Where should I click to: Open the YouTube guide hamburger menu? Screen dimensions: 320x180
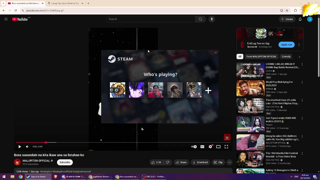pos(6,19)
